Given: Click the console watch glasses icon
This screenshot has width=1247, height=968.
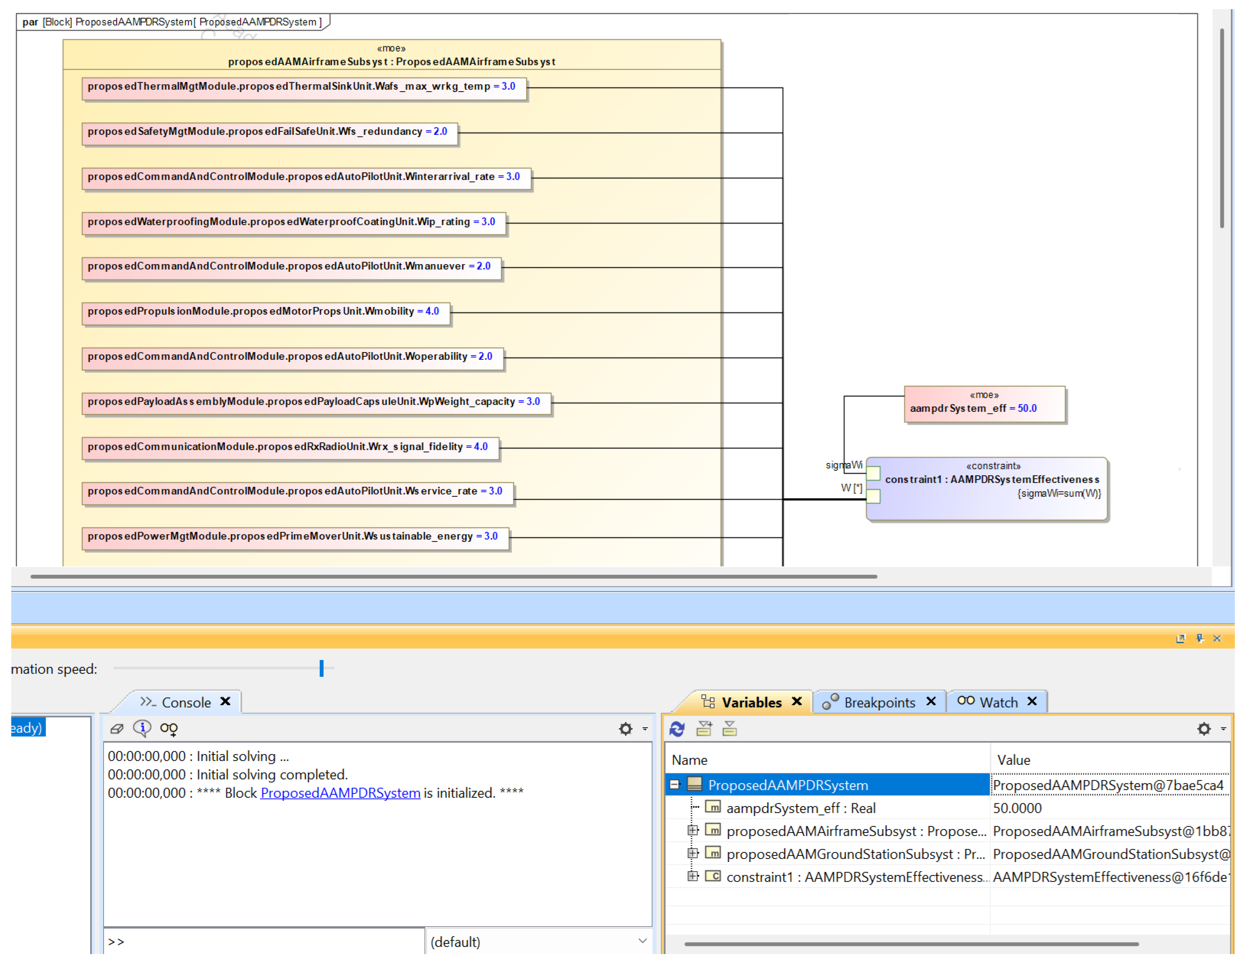Looking at the screenshot, I should point(169,729).
